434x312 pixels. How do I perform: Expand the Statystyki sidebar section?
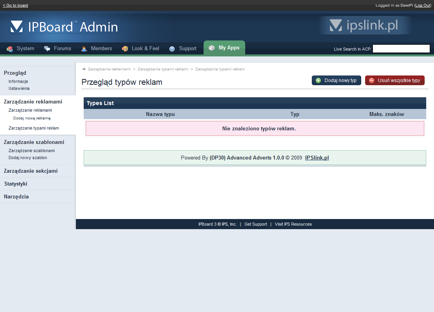pyautogui.click(x=16, y=184)
